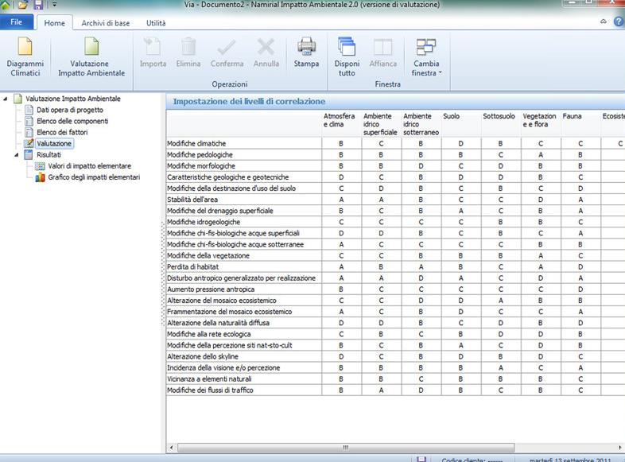Collapse the Risultati tree node
This screenshot has height=462, width=625.
click(17, 155)
